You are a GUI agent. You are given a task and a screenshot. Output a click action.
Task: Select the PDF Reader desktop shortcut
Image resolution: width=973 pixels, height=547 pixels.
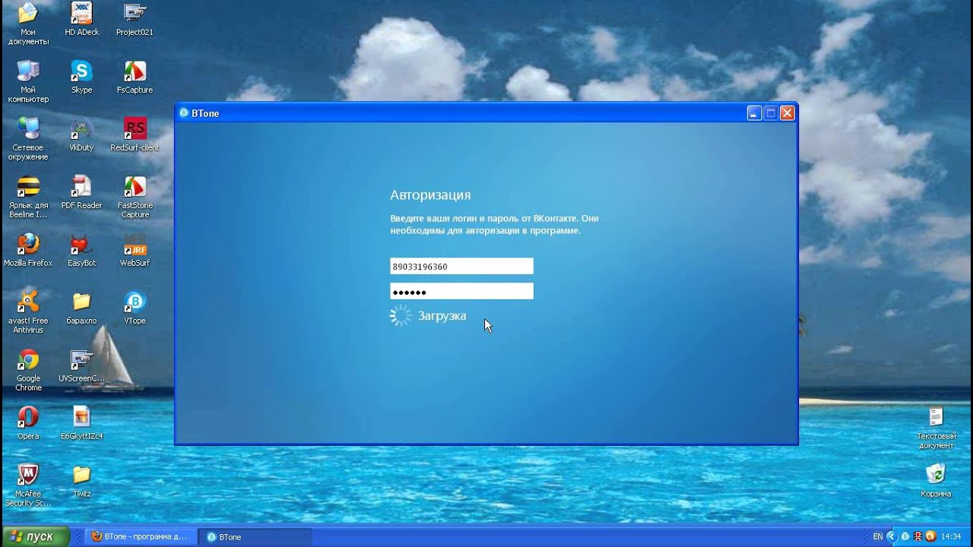[x=81, y=192]
